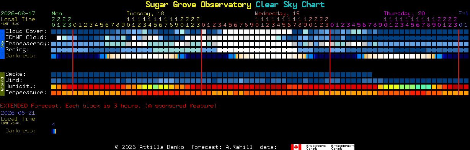The height and width of the screenshot is (150, 470).
Task: Click the first Cloud Cover block for Monday
Action: 54,31
